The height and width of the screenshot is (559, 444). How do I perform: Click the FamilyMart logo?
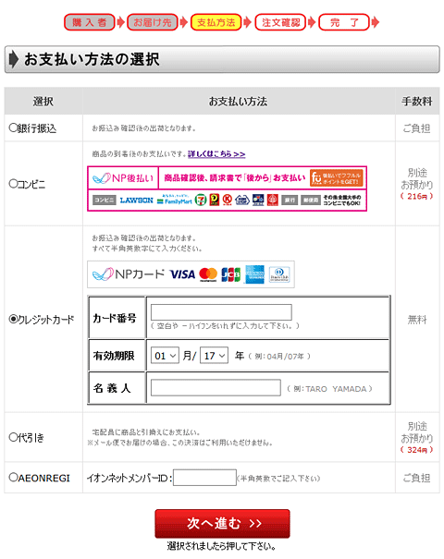click(x=175, y=201)
